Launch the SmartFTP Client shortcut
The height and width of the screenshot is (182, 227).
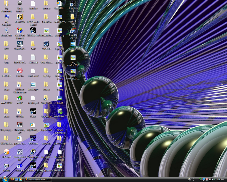point(73,31)
